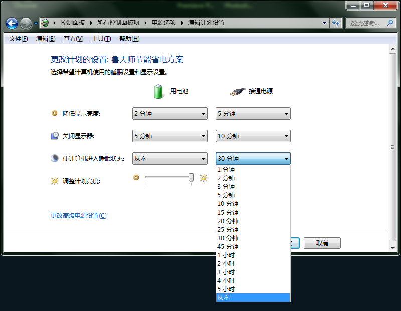Click the monitor icon beside 关闭显示器
Screen dimensions: 401x311
point(54,136)
